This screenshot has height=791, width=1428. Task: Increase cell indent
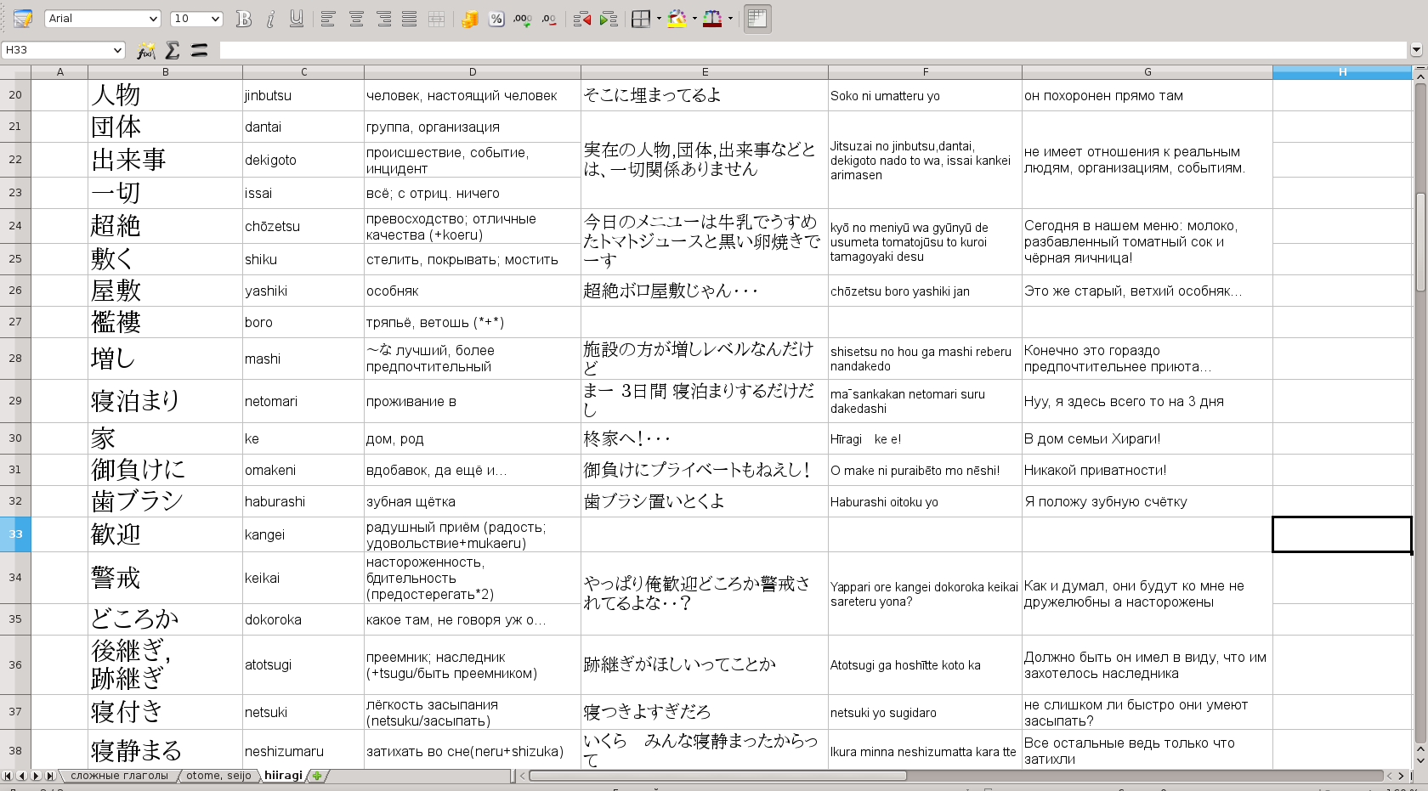click(609, 19)
